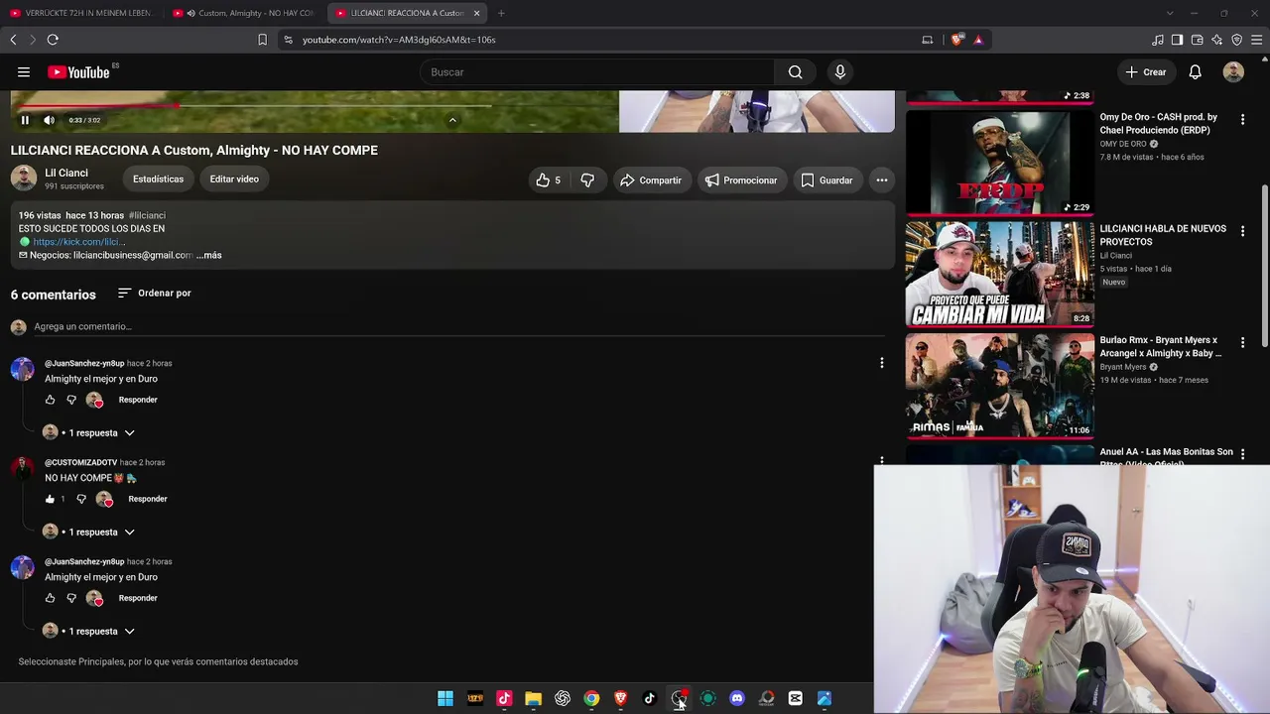Select the LILCIANCI REACCIONA tab
The height and width of the screenshot is (714, 1270).
tap(407, 13)
